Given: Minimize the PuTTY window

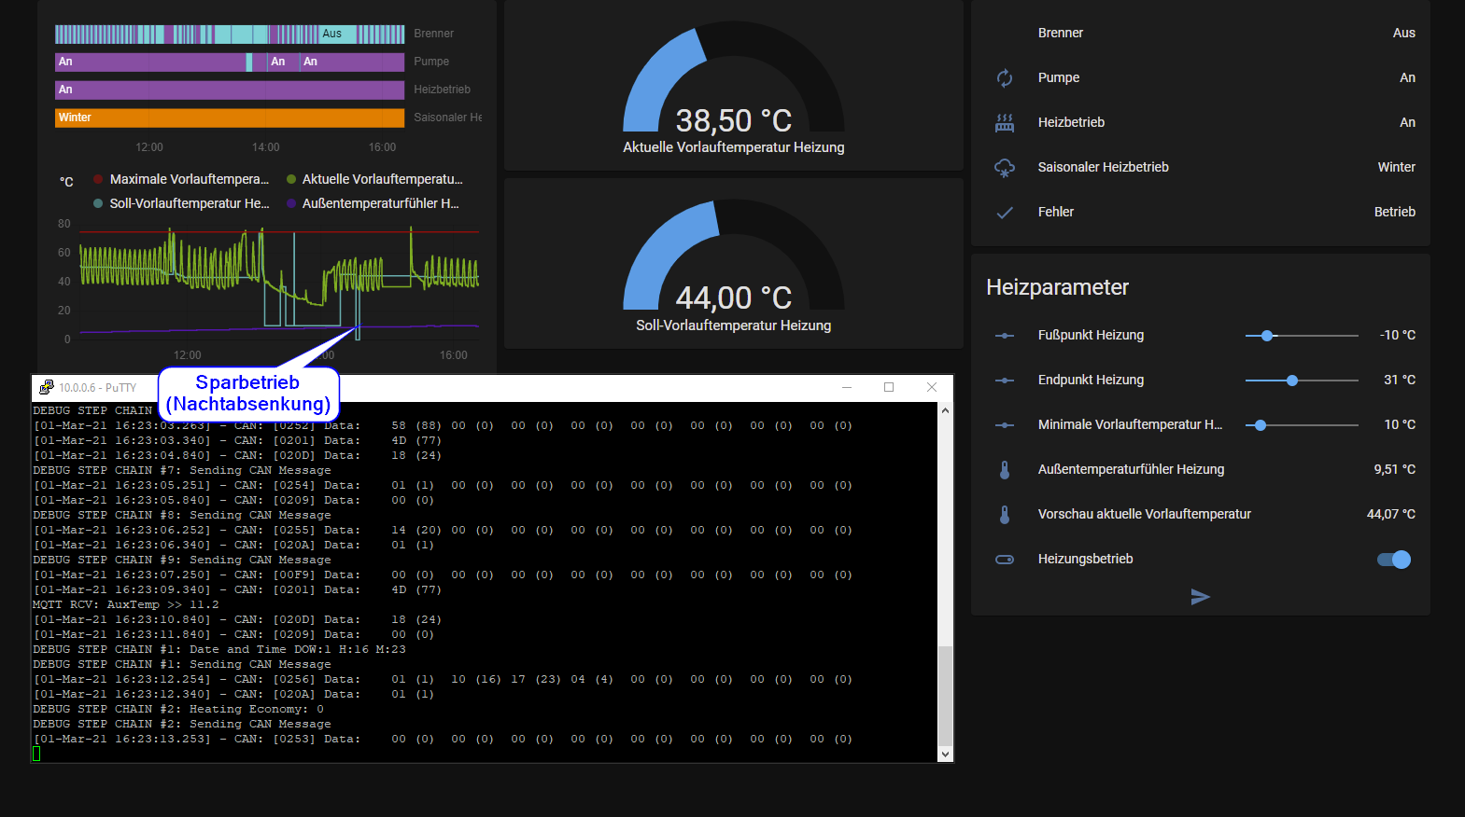Looking at the screenshot, I should coord(847,387).
